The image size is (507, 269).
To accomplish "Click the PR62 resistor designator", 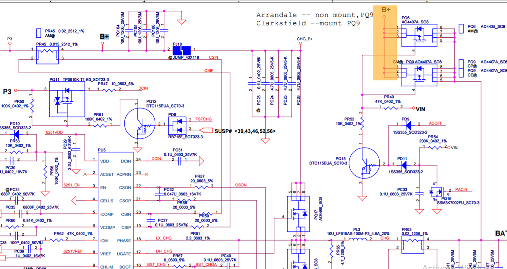I will pos(59,234).
